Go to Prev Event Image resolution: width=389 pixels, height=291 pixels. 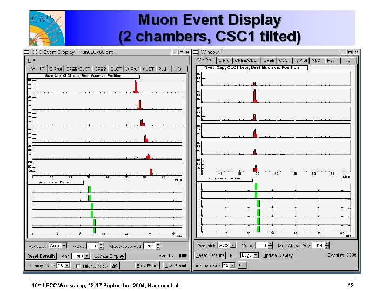pyautogui.click(x=147, y=266)
